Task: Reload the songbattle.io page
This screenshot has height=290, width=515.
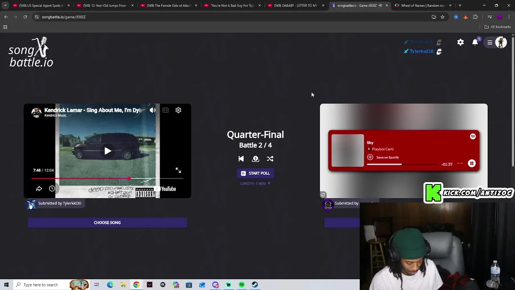Action: click(25, 17)
